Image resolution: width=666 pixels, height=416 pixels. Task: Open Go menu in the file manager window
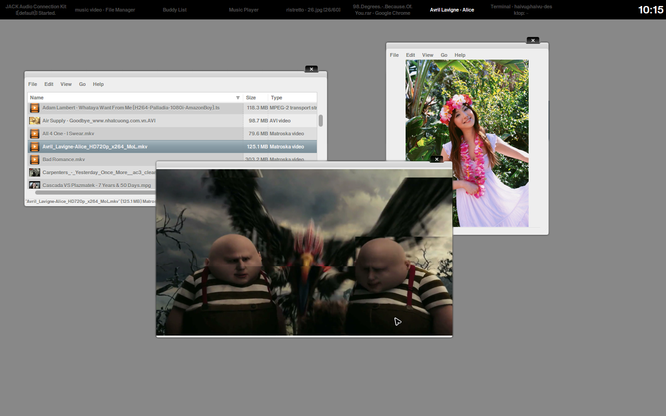click(82, 84)
